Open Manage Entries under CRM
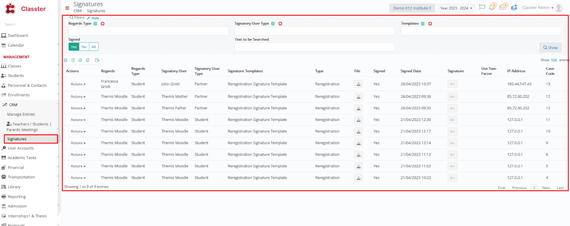This screenshot has width=570, height=226. [21, 114]
